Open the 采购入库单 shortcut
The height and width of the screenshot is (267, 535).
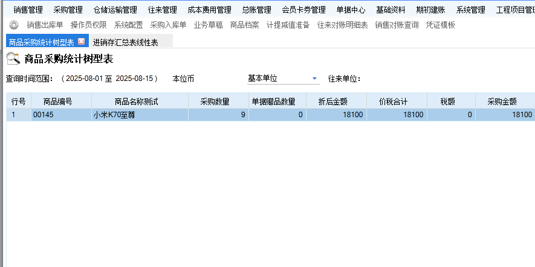pos(168,25)
